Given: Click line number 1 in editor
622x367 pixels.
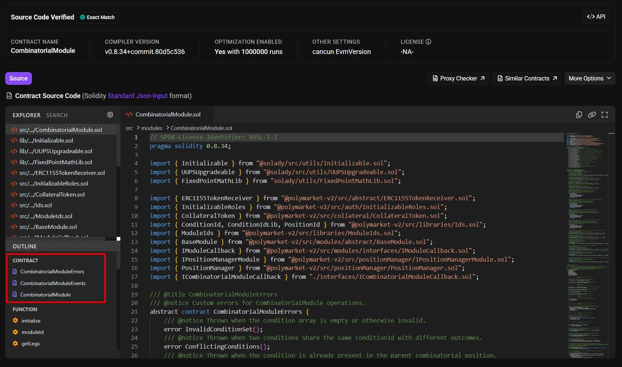Looking at the screenshot, I should point(136,138).
